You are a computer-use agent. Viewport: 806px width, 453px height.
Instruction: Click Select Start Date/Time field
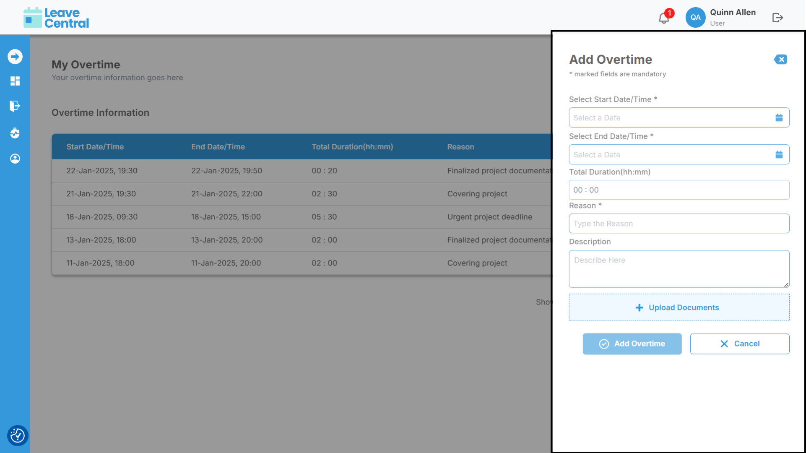[671, 118]
